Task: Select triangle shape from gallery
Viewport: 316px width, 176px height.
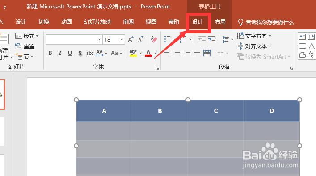Action: point(312,46)
